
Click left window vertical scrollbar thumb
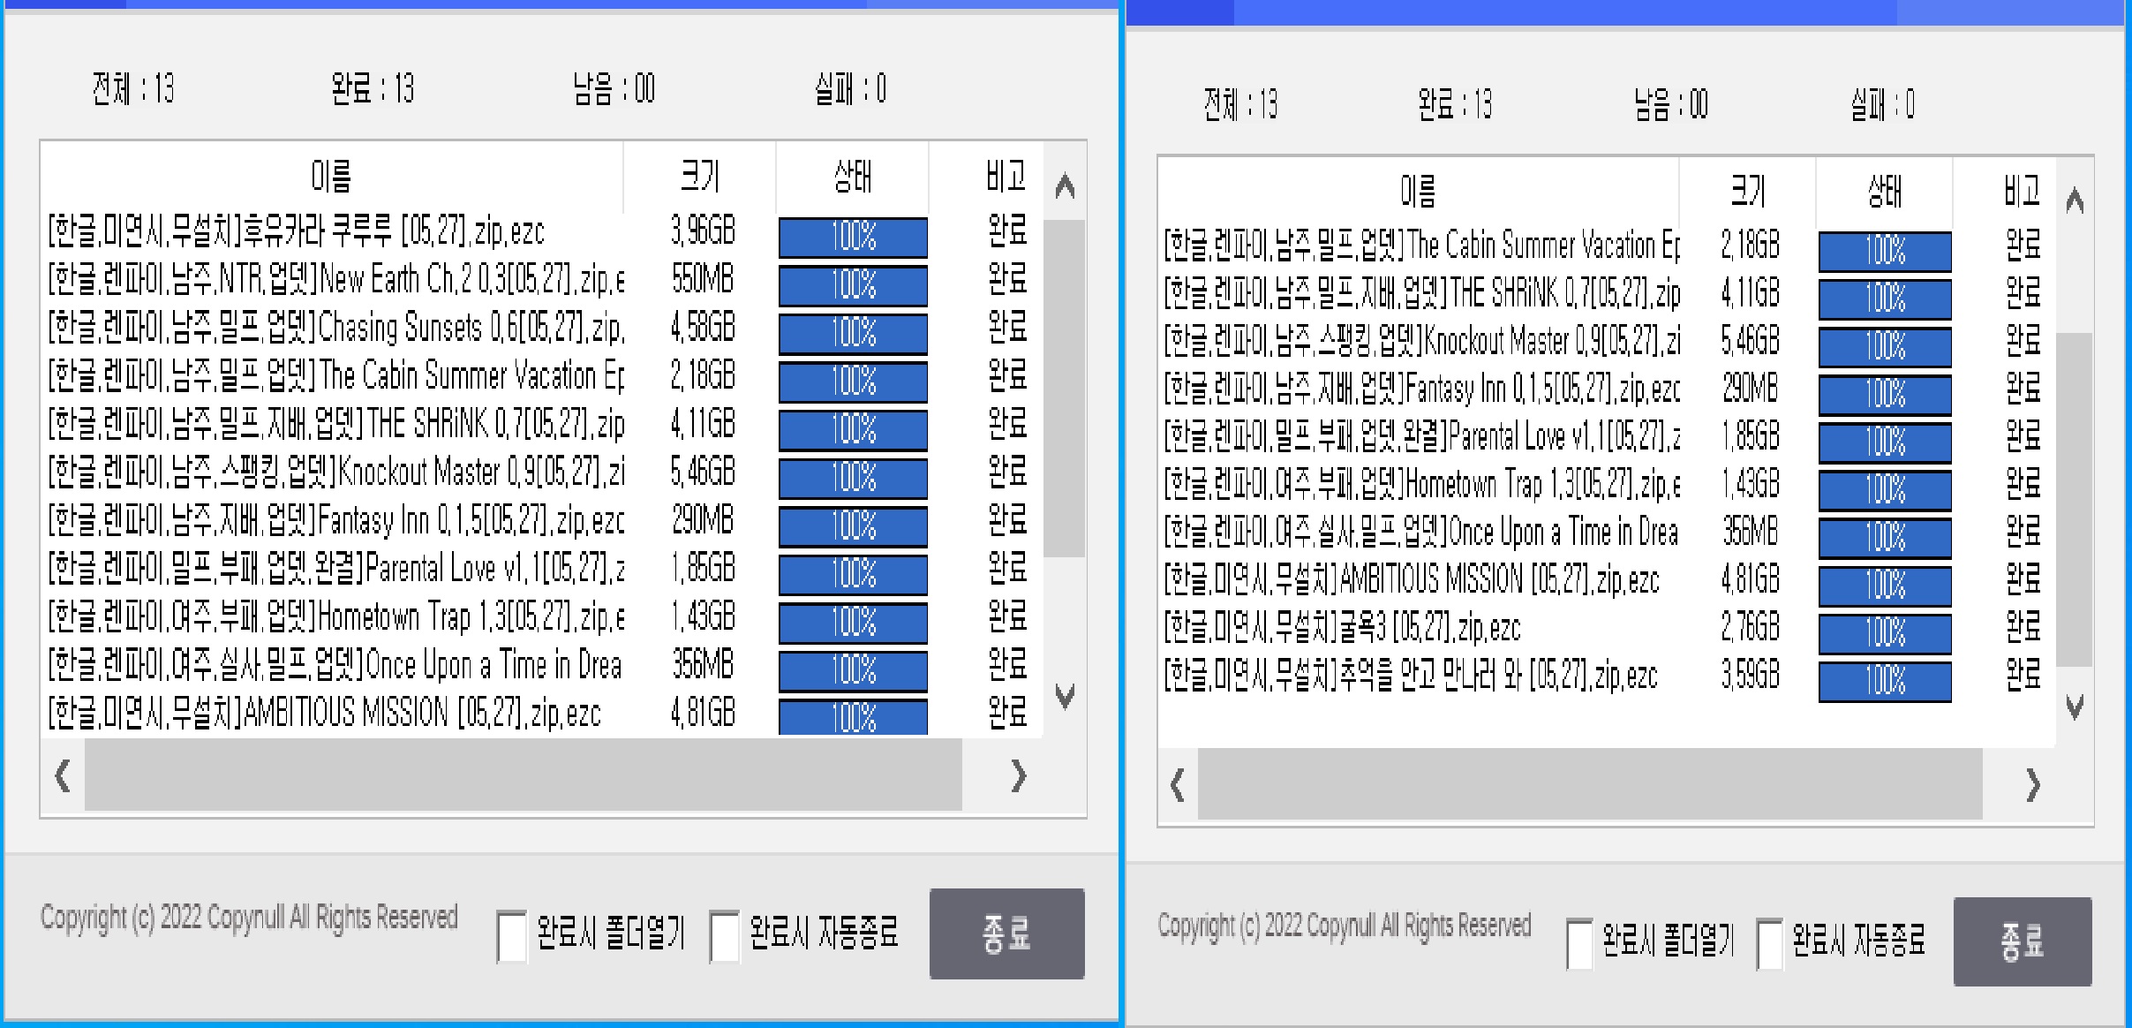[1064, 389]
